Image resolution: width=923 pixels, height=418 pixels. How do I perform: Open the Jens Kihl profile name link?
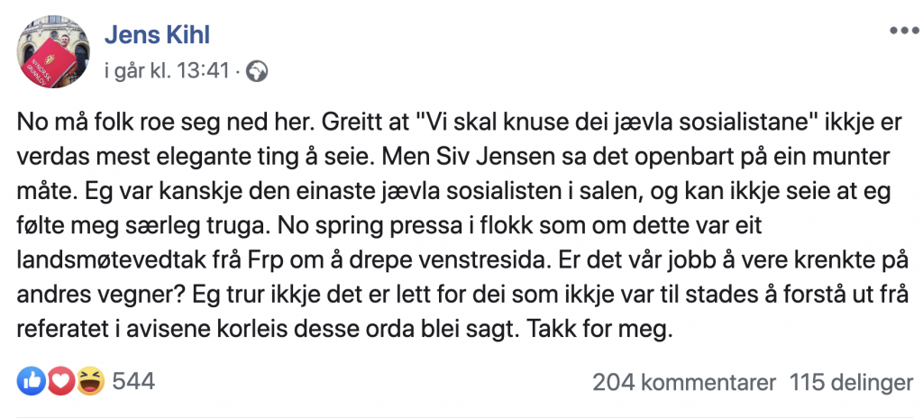pyautogui.click(x=159, y=34)
